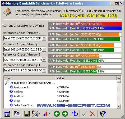The image size is (125, 119).
Task: Click the Reference Chipset/Memory 3 label
Action: click(x=21, y=54)
